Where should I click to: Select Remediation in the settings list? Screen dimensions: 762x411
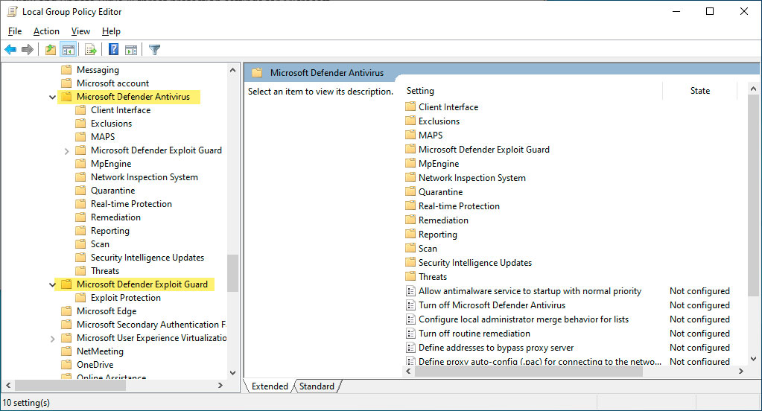443,220
